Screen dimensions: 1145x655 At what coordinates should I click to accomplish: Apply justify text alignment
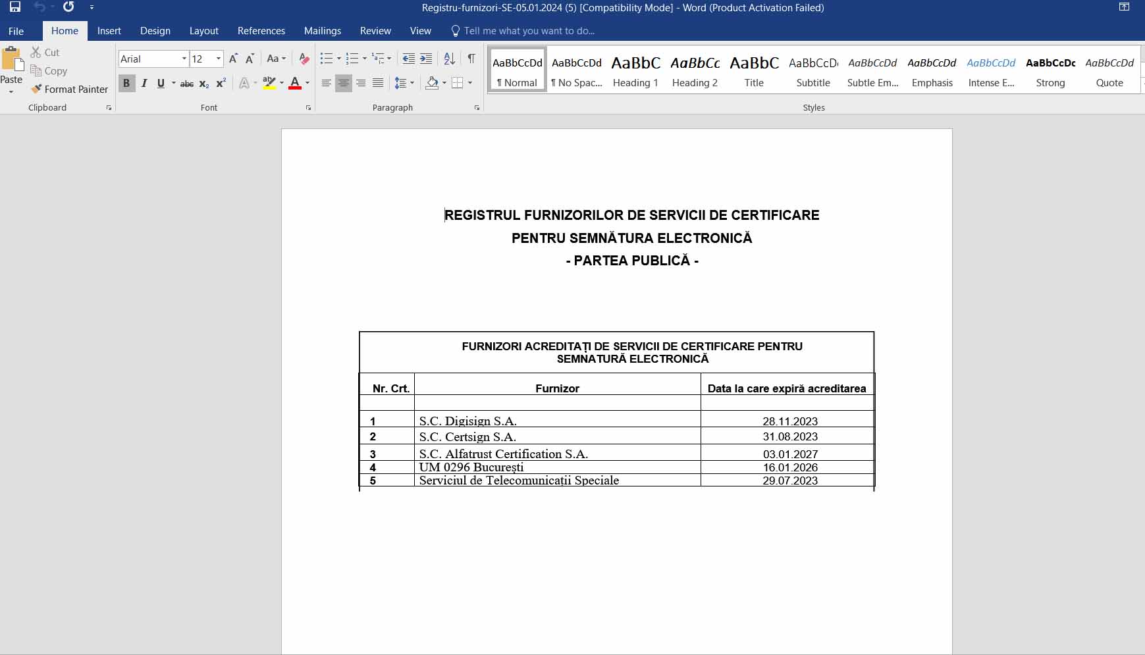(x=378, y=83)
